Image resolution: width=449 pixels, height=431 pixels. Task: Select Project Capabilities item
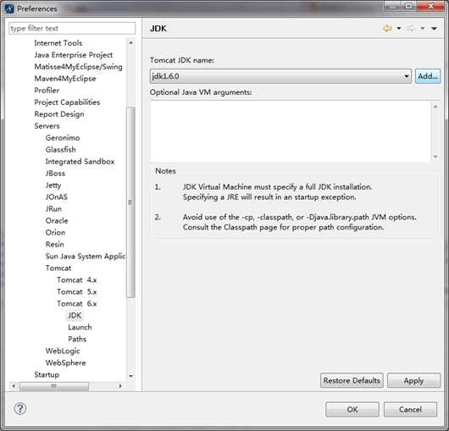pyautogui.click(x=67, y=102)
